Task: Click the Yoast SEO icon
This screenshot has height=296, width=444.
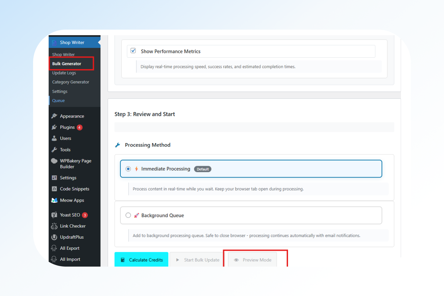Action: [x=54, y=215]
